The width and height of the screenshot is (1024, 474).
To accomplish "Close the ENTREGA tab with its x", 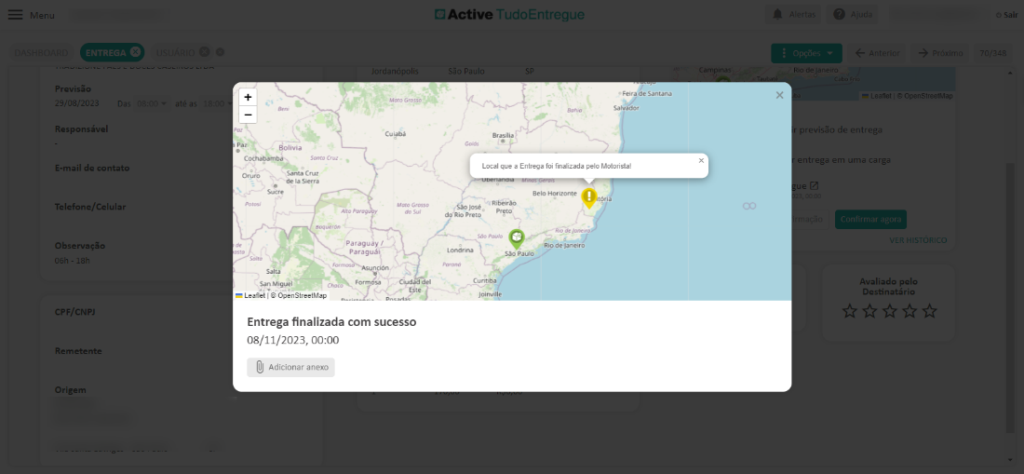I will tap(135, 52).
